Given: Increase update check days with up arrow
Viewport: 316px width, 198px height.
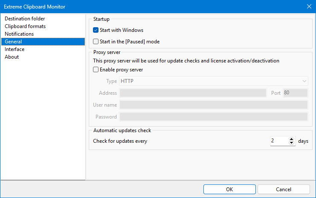Looking at the screenshot, I should coord(291,139).
